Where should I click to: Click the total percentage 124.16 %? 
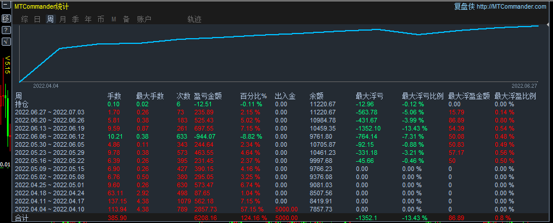point(254,218)
